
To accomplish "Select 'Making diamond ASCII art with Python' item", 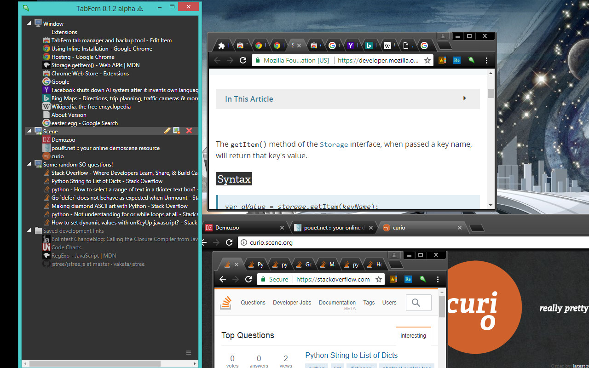I will 120,206.
